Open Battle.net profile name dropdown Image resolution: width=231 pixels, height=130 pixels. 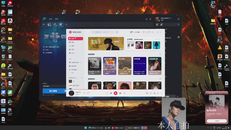(167, 18)
